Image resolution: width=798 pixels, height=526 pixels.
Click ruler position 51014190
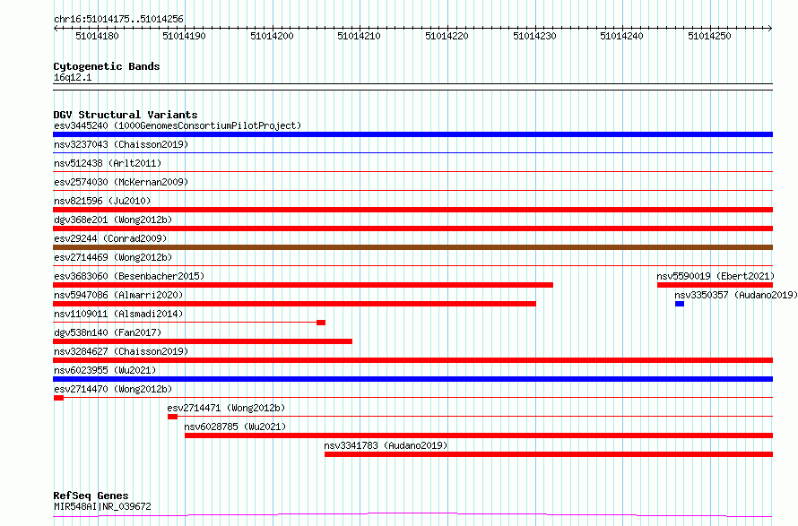click(184, 36)
